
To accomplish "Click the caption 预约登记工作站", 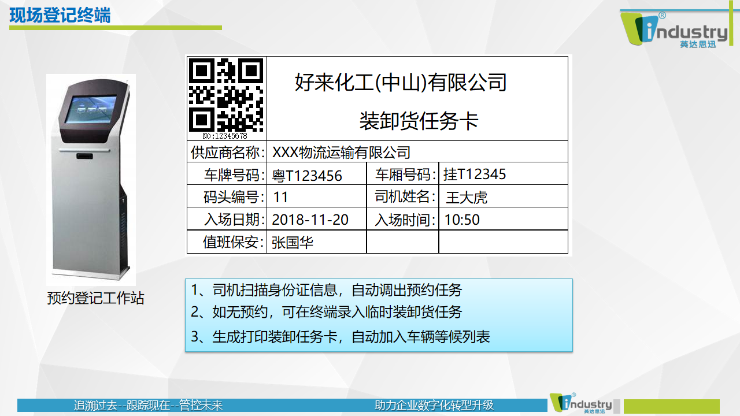I will 95,298.
